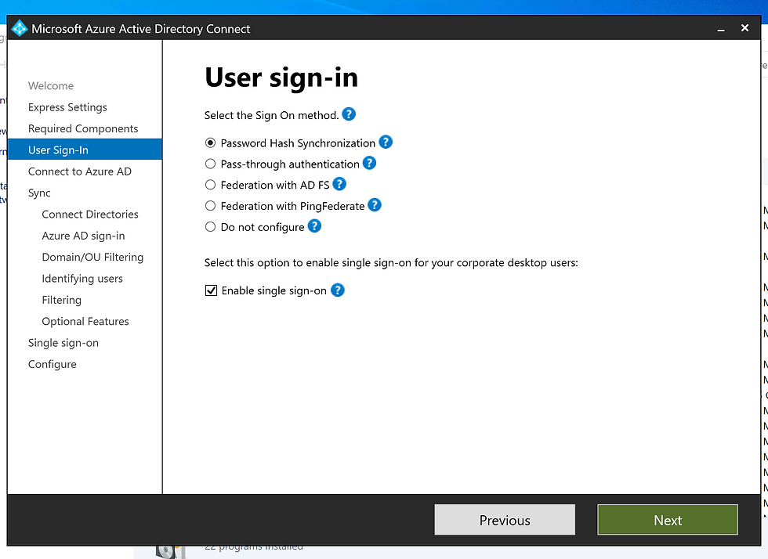Open Azure AD sign-in sub-step
This screenshot has width=768, height=559.
83,236
